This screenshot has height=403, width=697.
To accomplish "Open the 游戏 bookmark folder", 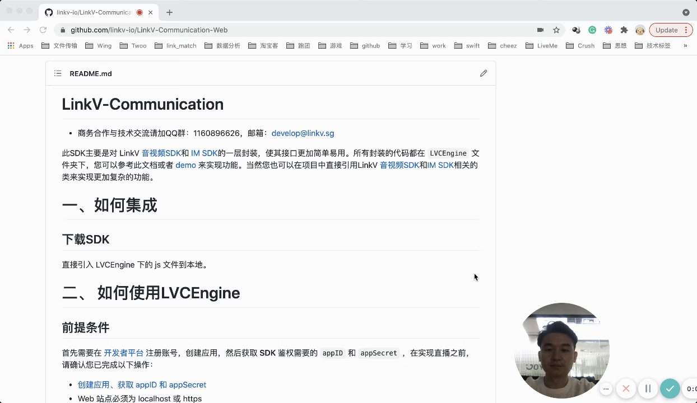I will (330, 46).
